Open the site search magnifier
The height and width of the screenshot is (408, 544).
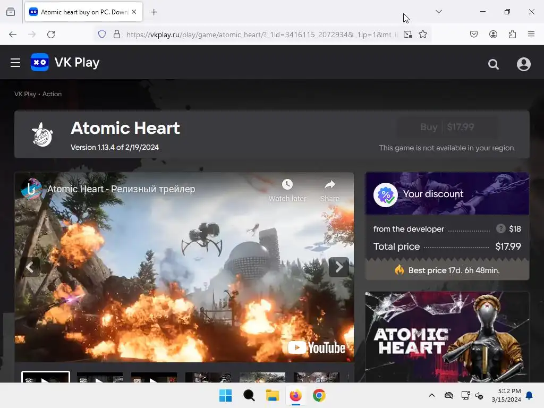(x=494, y=64)
